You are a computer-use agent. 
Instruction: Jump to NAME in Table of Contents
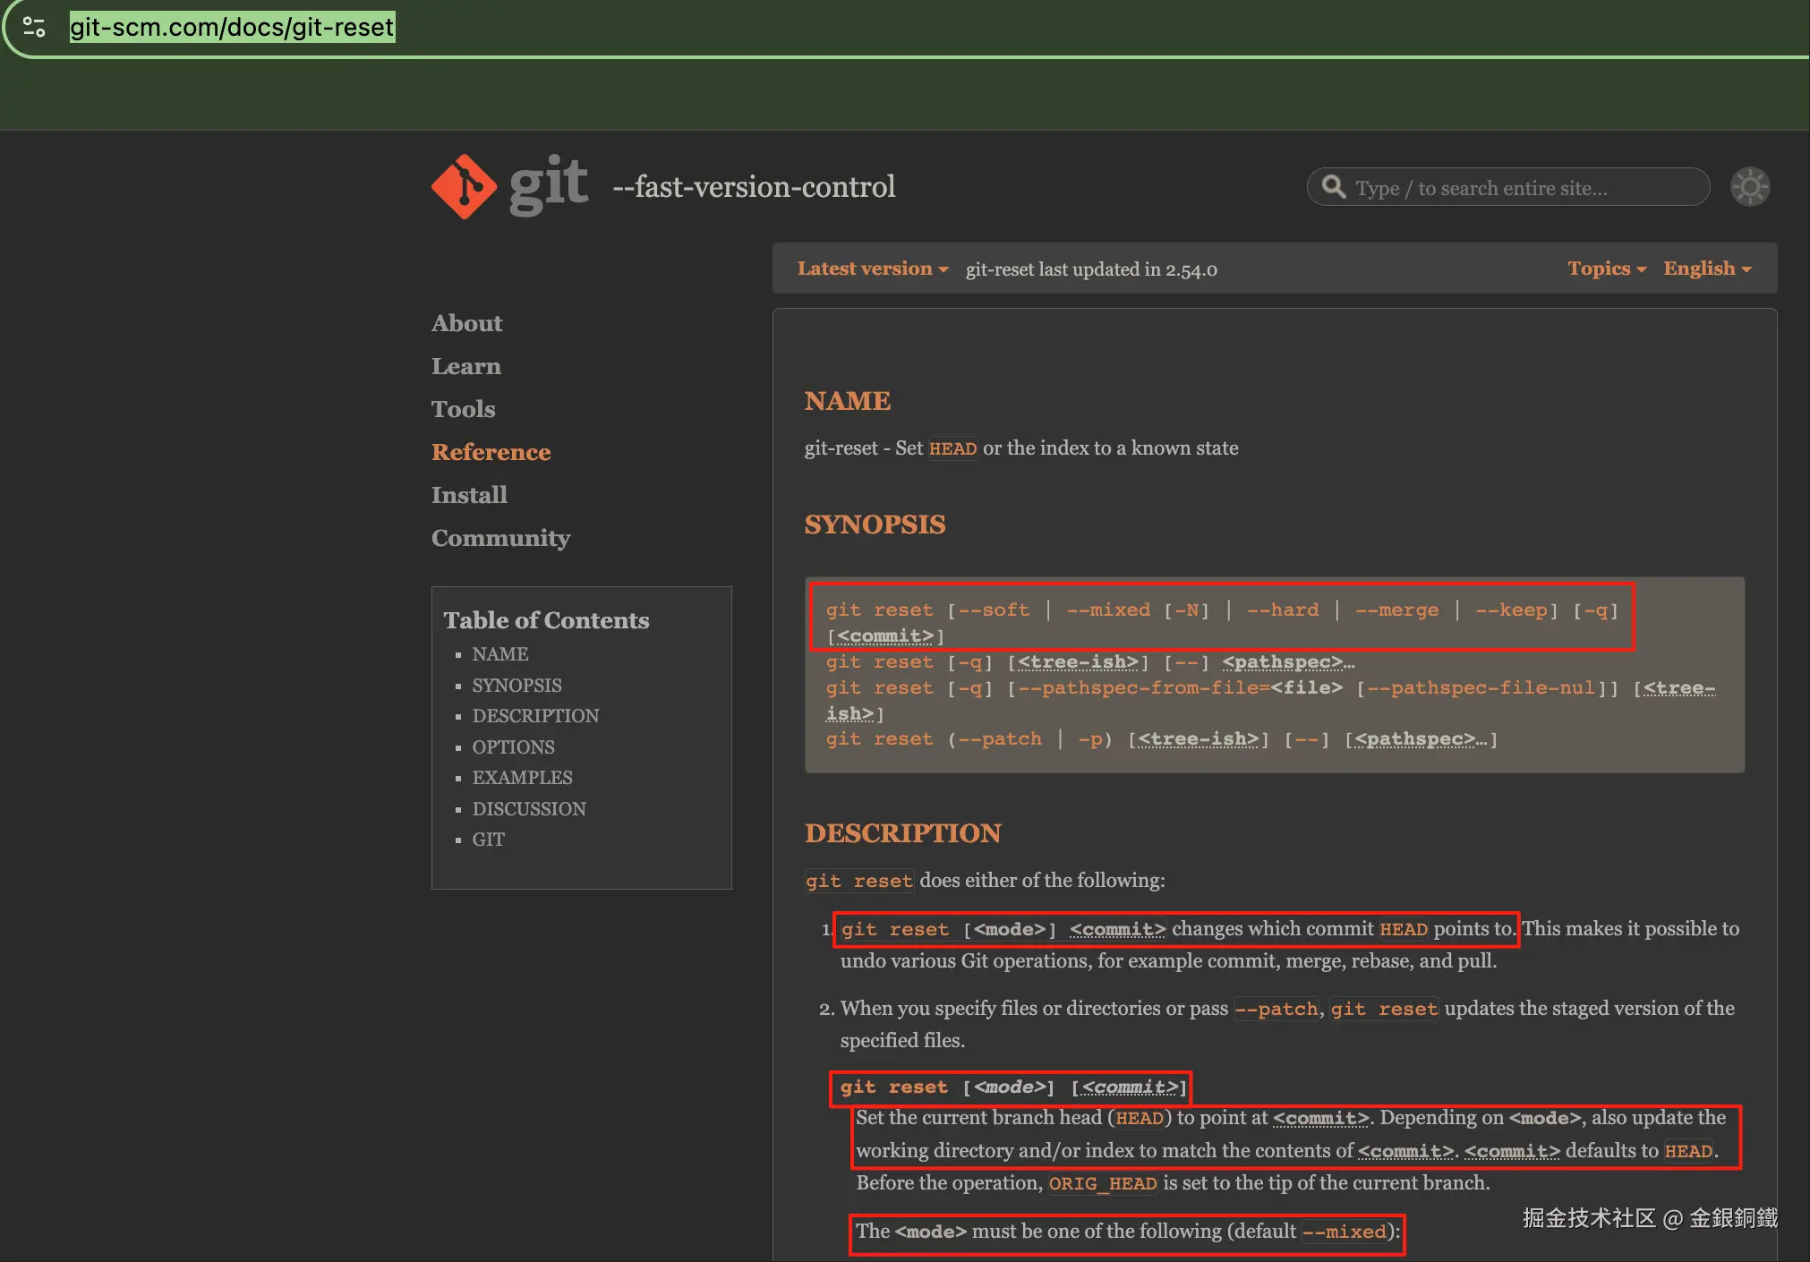pos(500,654)
